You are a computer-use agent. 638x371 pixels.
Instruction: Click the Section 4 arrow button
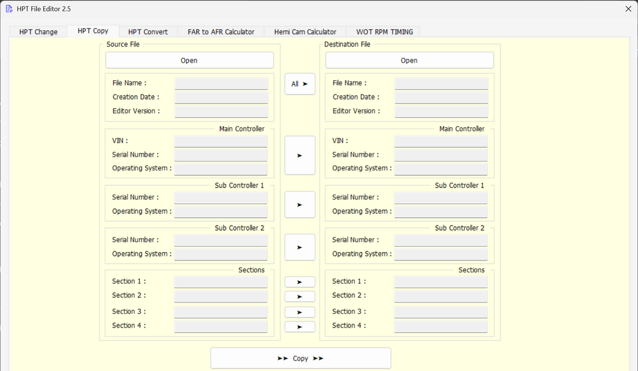300,327
